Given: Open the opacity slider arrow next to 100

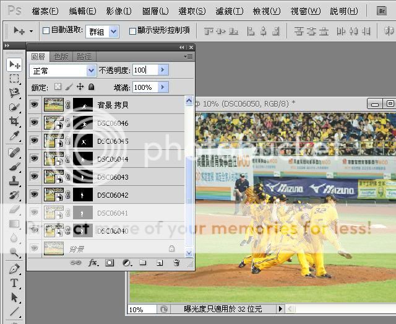Looking at the screenshot, I should pos(163,71).
